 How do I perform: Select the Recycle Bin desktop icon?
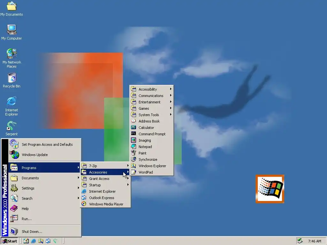pyautogui.click(x=12, y=80)
